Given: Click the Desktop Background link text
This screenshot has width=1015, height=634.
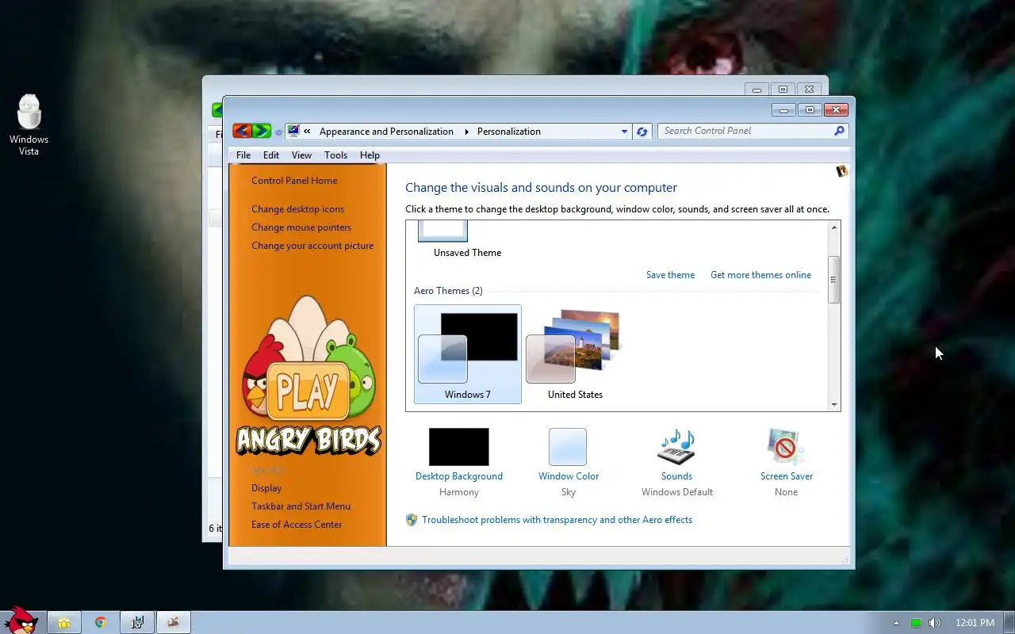Looking at the screenshot, I should click(459, 476).
